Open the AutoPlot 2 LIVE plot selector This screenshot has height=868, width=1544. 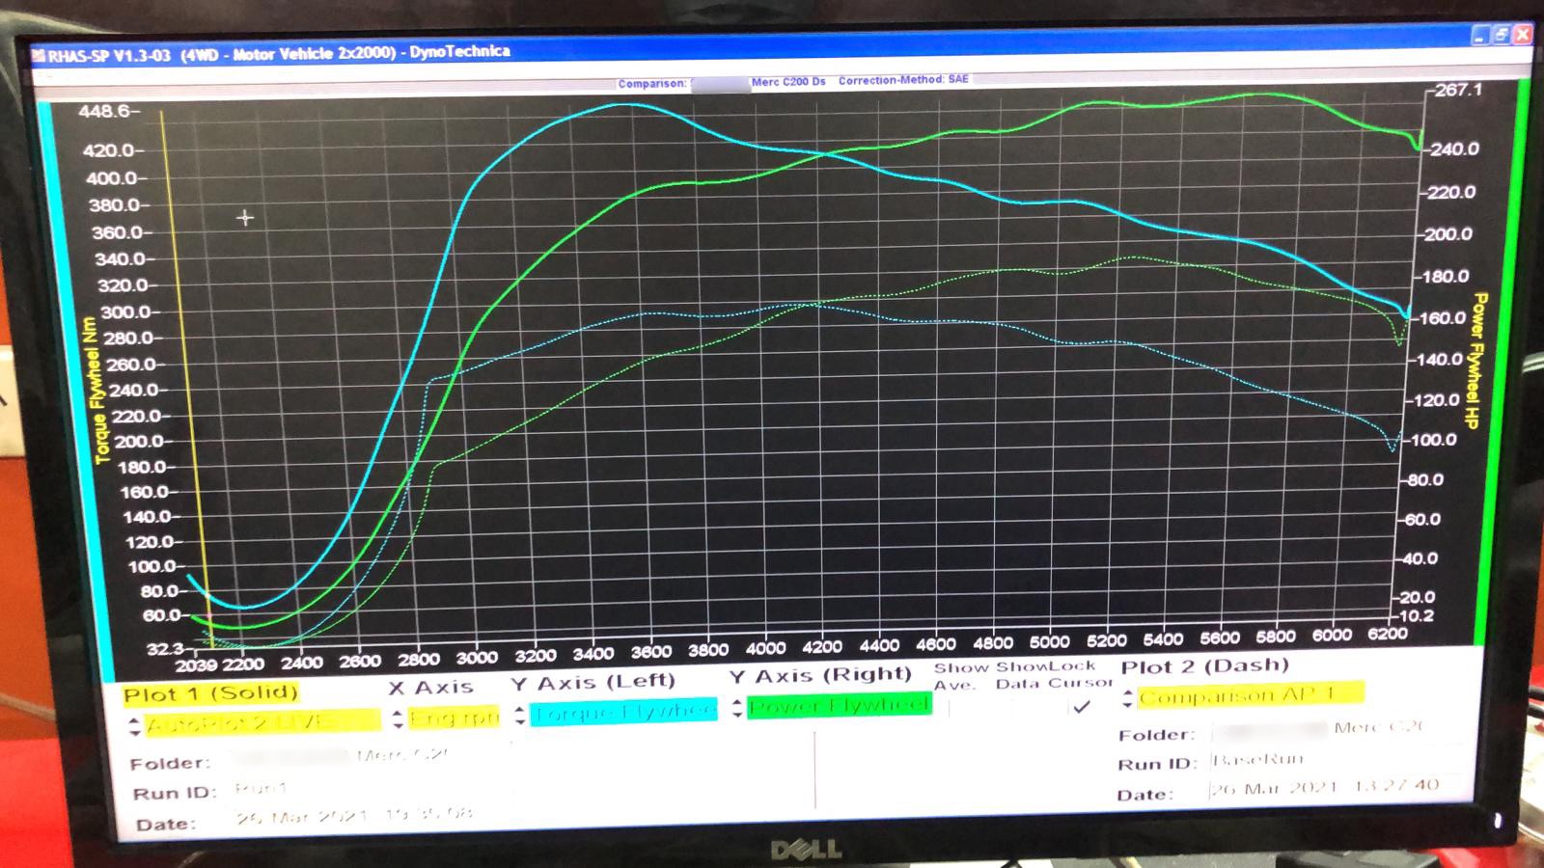(x=262, y=721)
